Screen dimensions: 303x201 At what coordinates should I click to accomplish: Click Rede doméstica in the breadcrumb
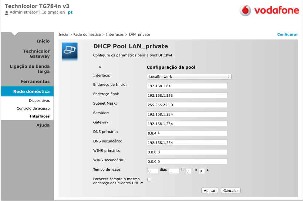point(87,35)
